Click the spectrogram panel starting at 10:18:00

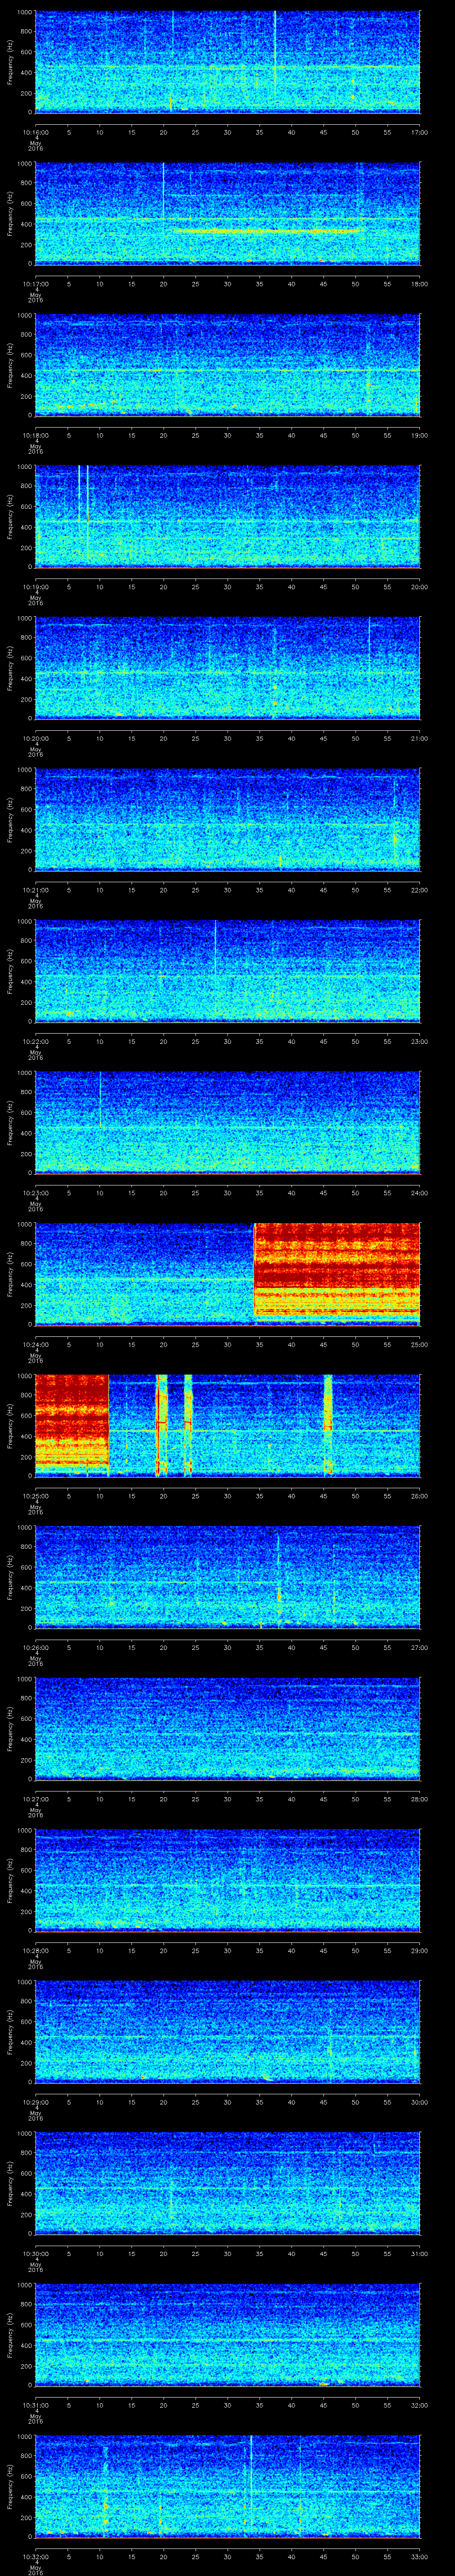click(x=228, y=365)
